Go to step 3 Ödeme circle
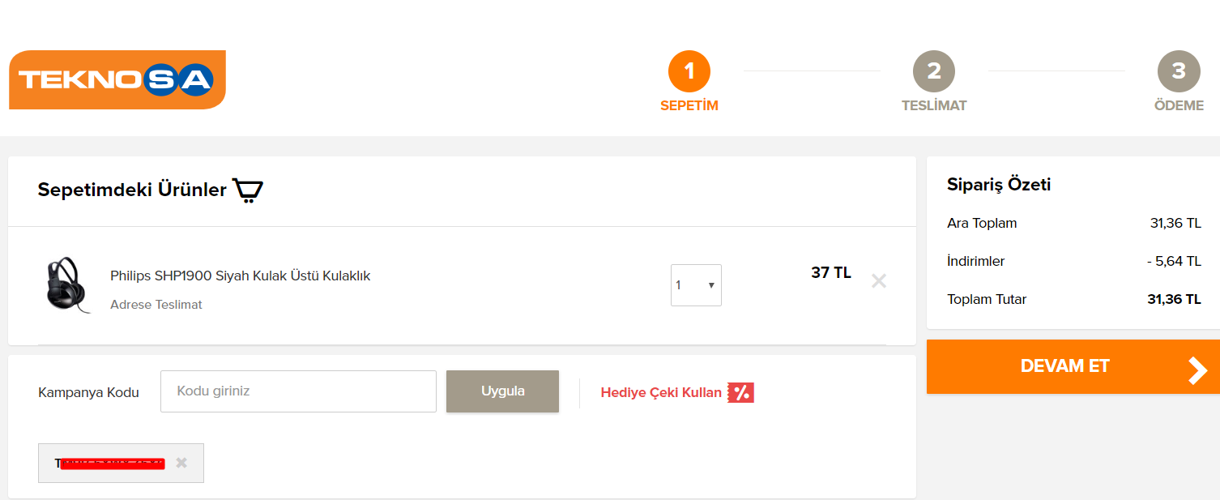The height and width of the screenshot is (500, 1220). (1179, 71)
